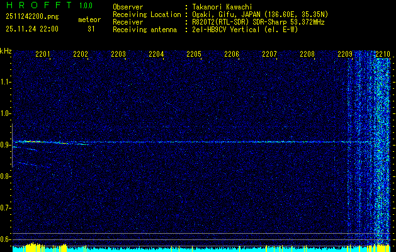Click time marker 2206
Screen dimensions: 396x252
tap(232, 54)
